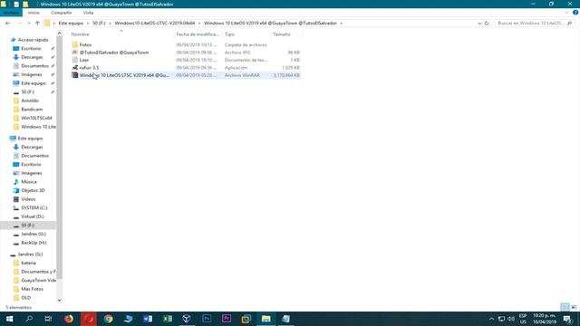Open Task View on taskbar
Screen dimensions: 580x326
(48, 319)
